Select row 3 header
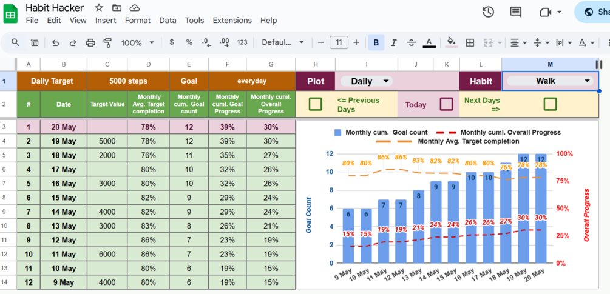Viewport: 610px width, 294px height. pyautogui.click(x=8, y=127)
